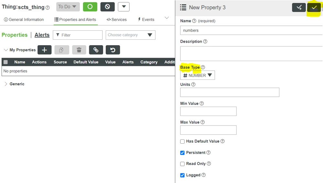Image resolution: width=323 pixels, height=183 pixels.
Task: Tick the select-all checkbox in table header
Action: 5,62
